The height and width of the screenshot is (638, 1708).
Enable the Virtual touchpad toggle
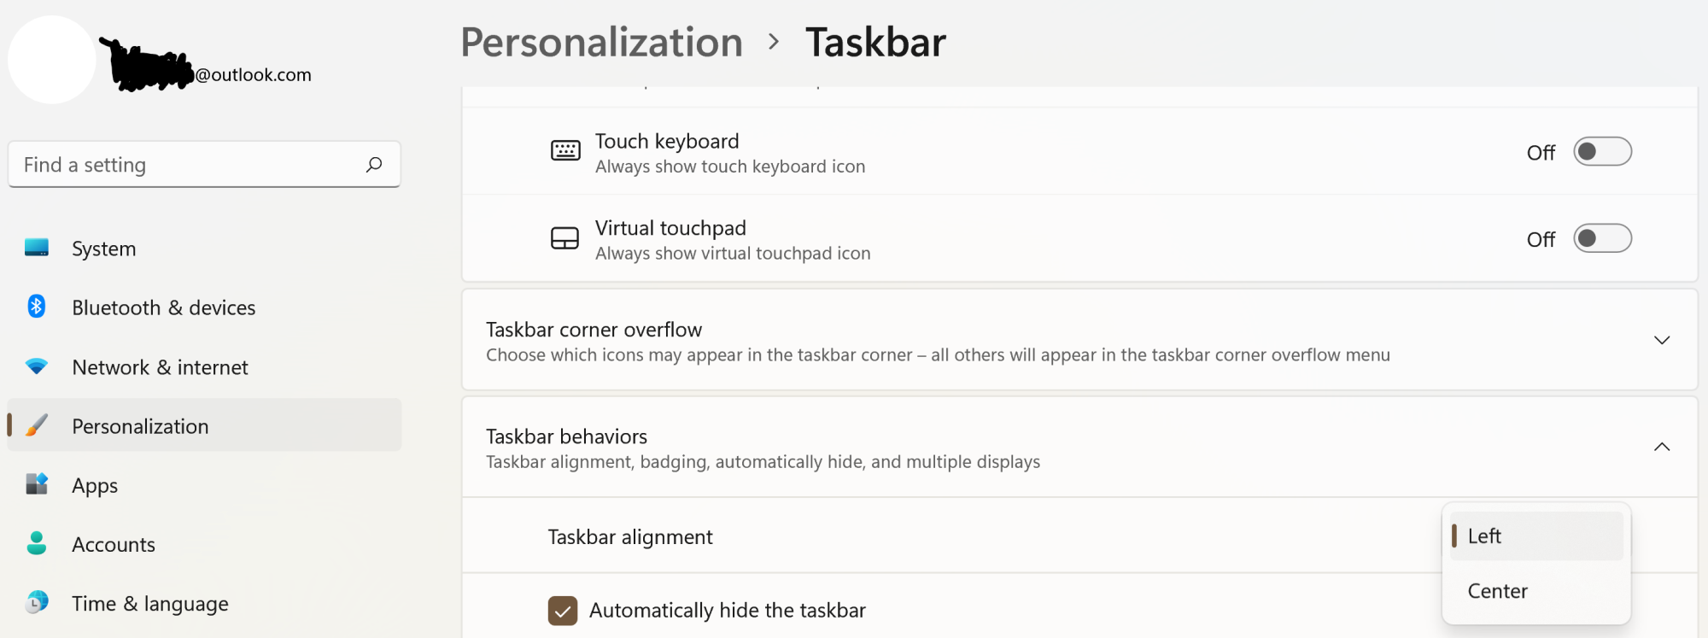1602,239
